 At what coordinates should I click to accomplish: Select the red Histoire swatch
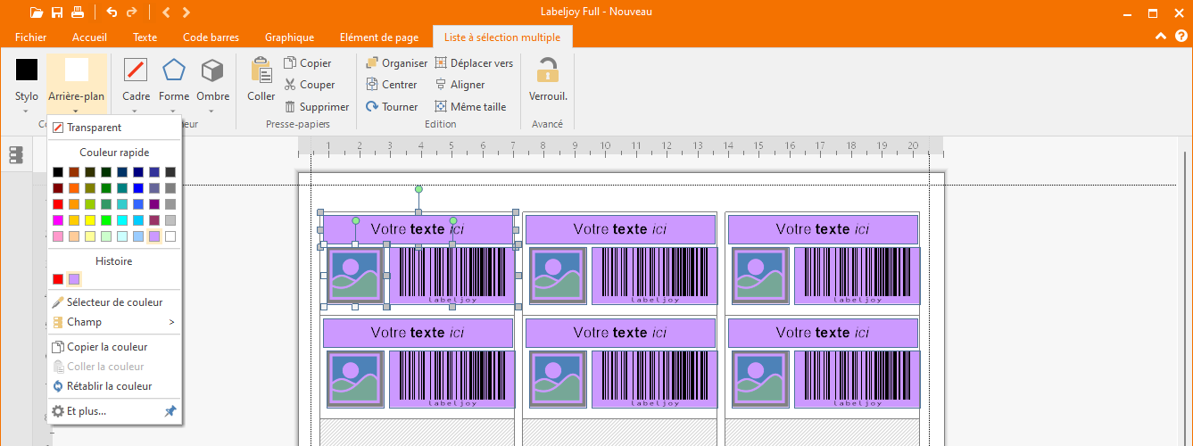(58, 279)
